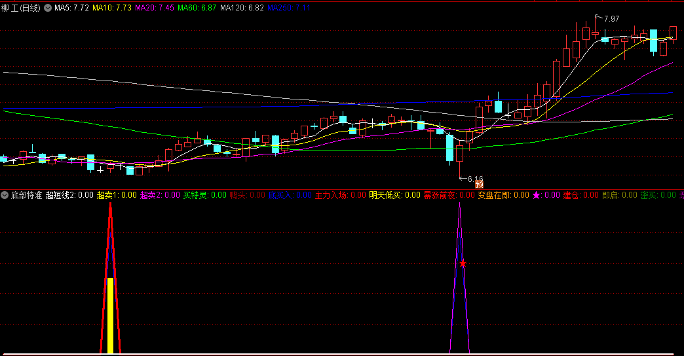The width and height of the screenshot is (684, 356).
Task: Click the 建仓 indicator value
Action: [x=580, y=195]
